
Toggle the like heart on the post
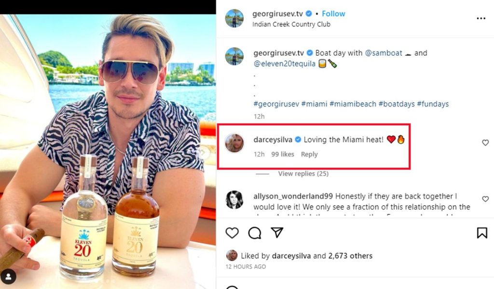233,233
